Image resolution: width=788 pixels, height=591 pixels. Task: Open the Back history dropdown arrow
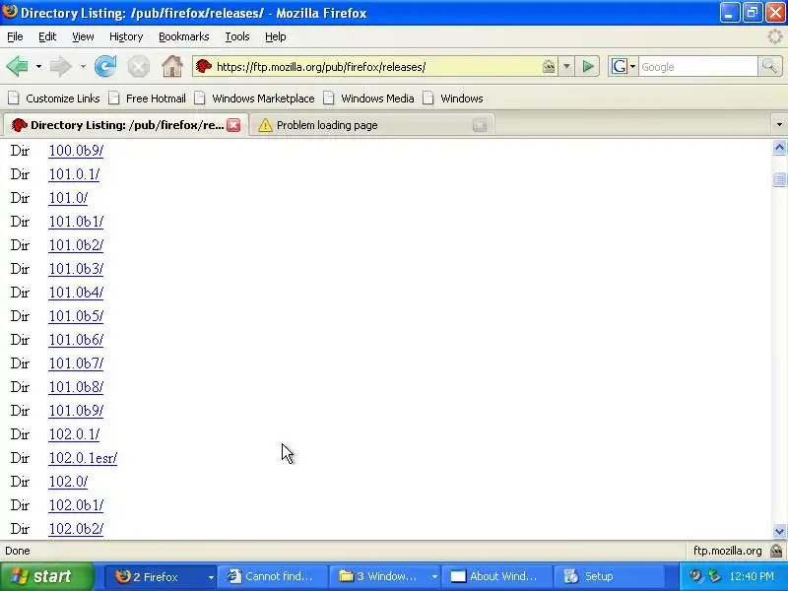(38, 66)
